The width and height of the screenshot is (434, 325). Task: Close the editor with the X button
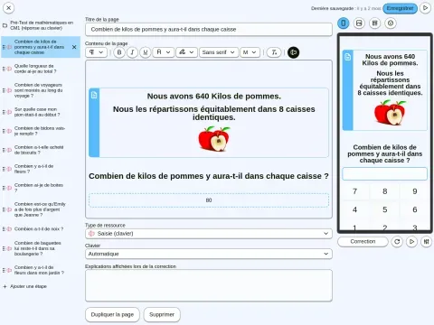pyautogui.click(x=9, y=8)
